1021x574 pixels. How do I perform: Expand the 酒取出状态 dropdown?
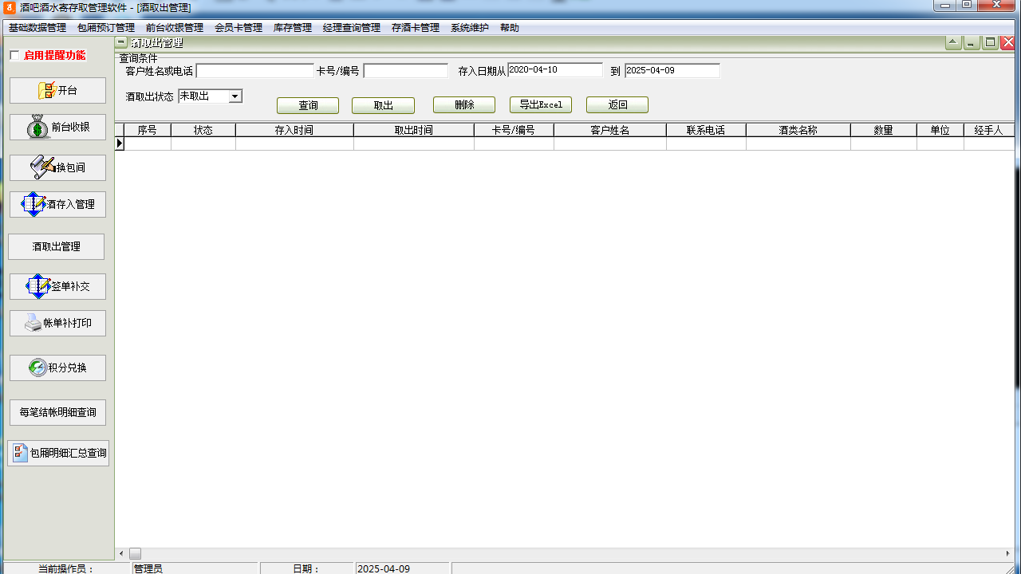(x=235, y=96)
